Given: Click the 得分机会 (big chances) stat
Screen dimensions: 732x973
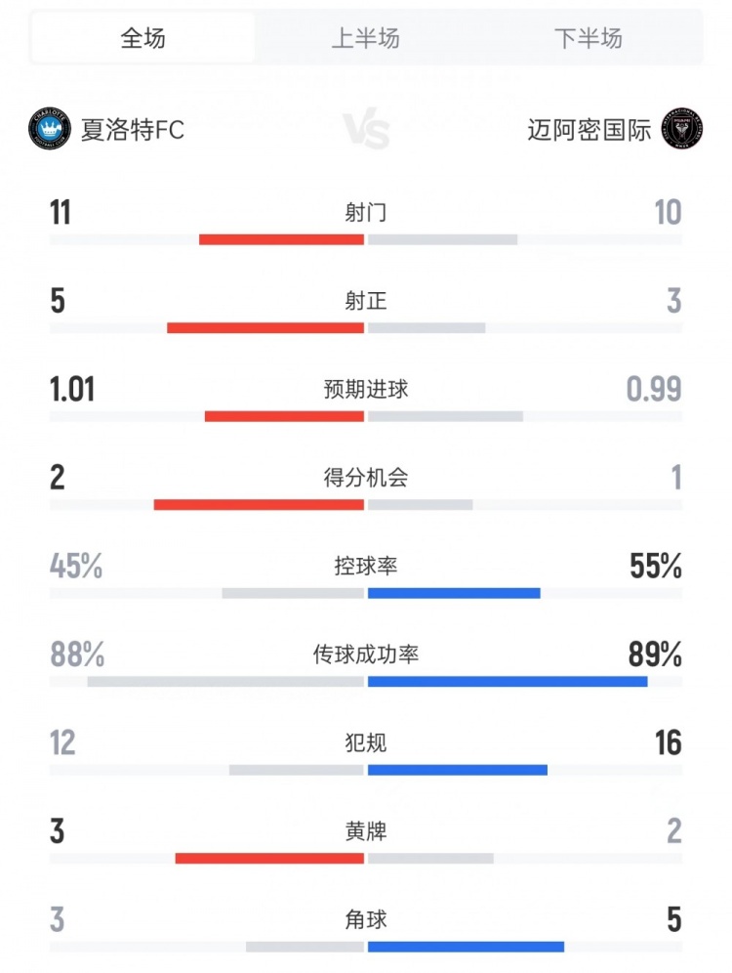Looking at the screenshot, I should pos(366,478).
